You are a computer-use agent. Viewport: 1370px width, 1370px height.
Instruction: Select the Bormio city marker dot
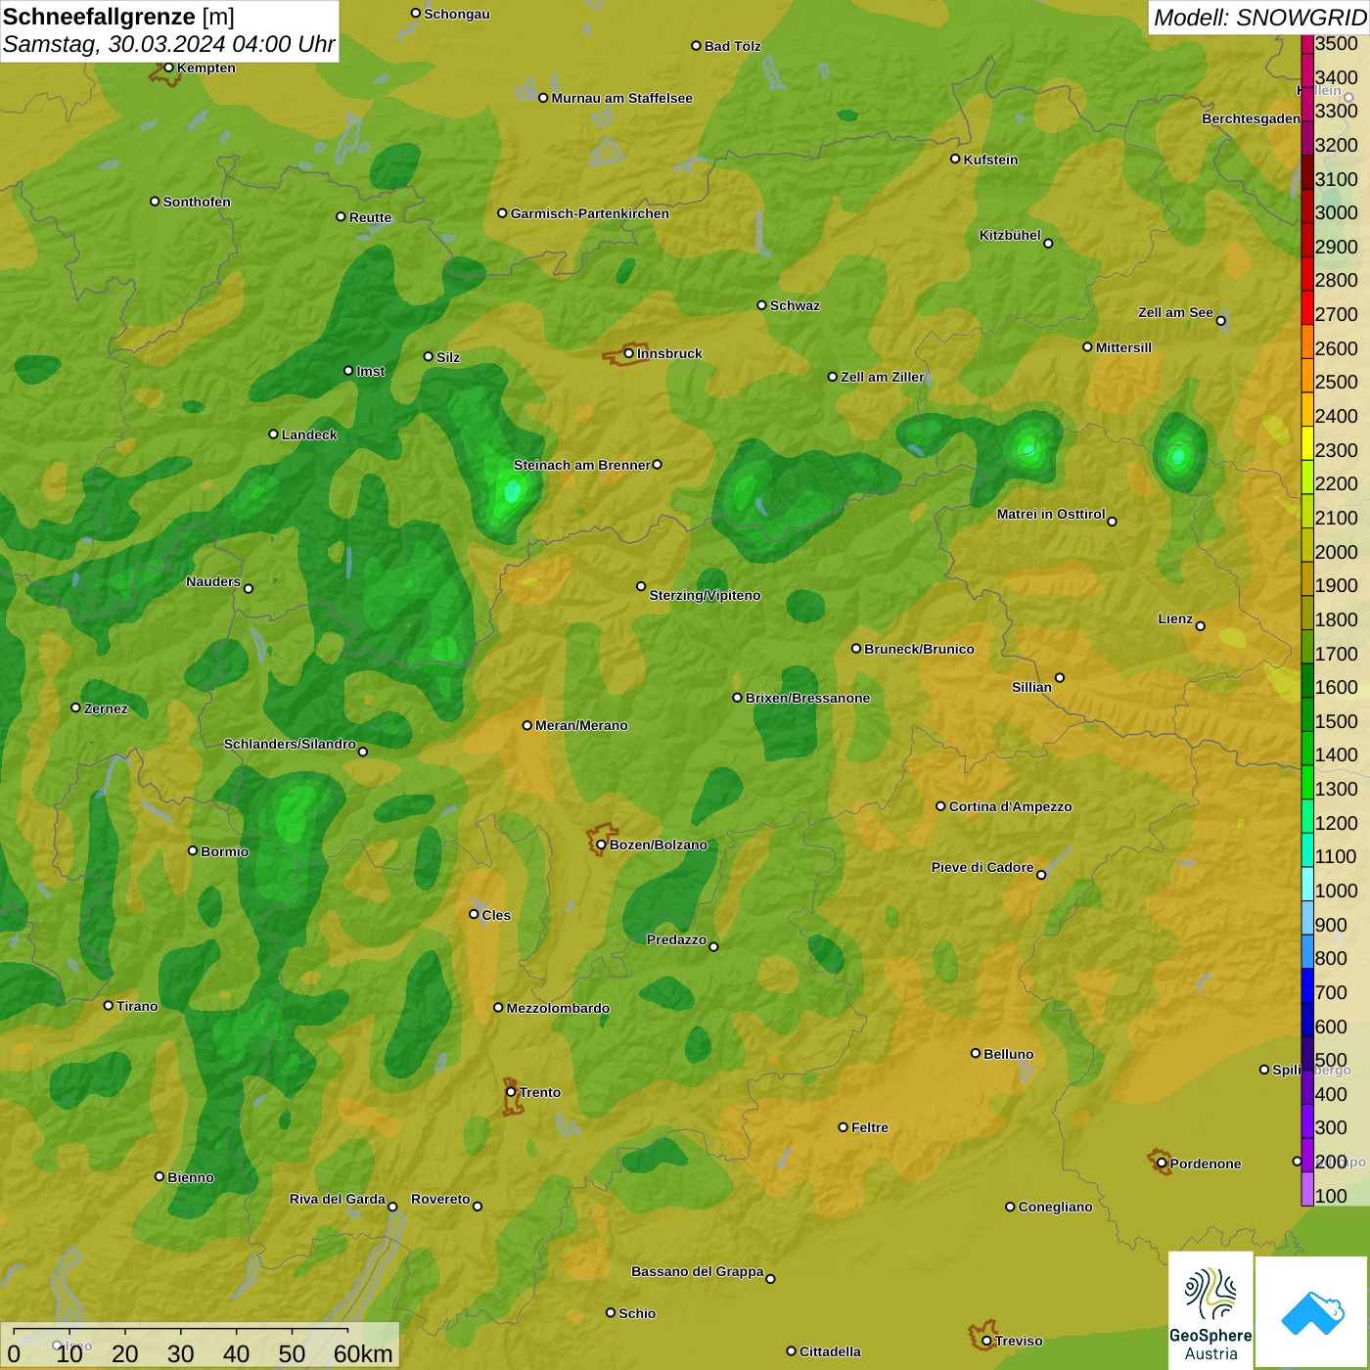pyautogui.click(x=193, y=850)
